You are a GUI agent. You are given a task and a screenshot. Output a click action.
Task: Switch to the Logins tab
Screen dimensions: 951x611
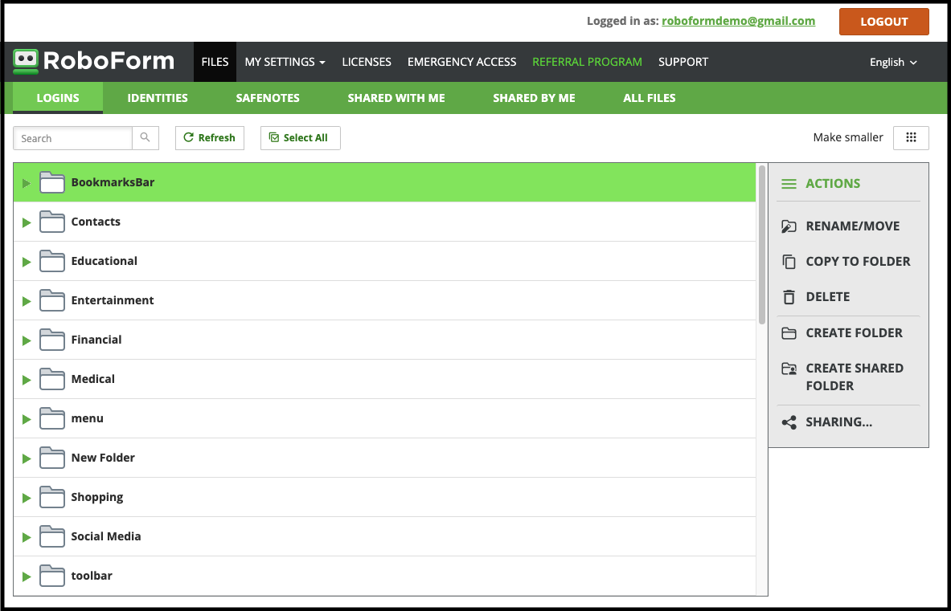(58, 97)
